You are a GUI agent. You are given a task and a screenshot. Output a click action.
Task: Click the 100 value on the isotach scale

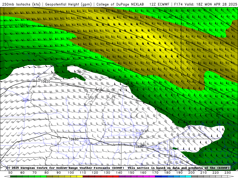pos(71,173)
